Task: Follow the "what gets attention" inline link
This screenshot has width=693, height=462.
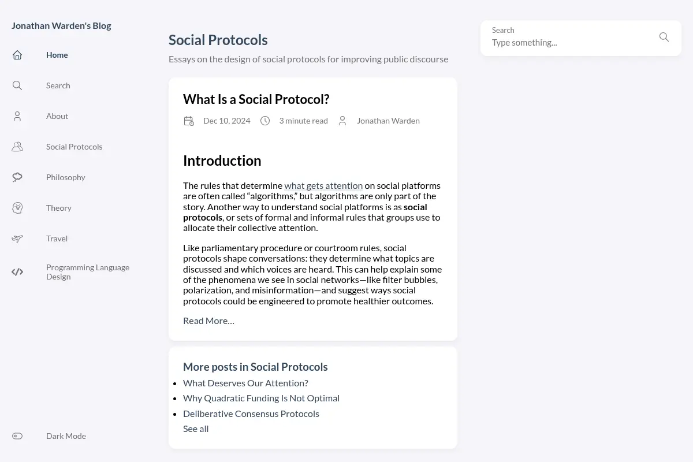Action: 323,185
